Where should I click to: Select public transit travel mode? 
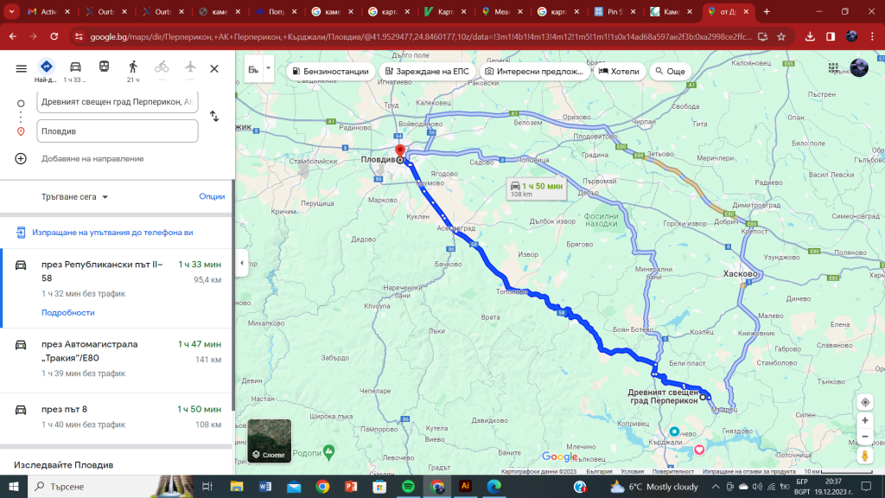pyautogui.click(x=104, y=67)
